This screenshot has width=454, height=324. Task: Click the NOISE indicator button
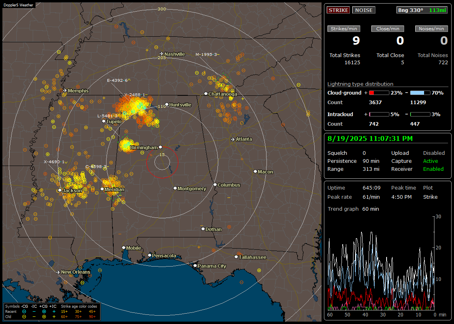[x=364, y=10]
